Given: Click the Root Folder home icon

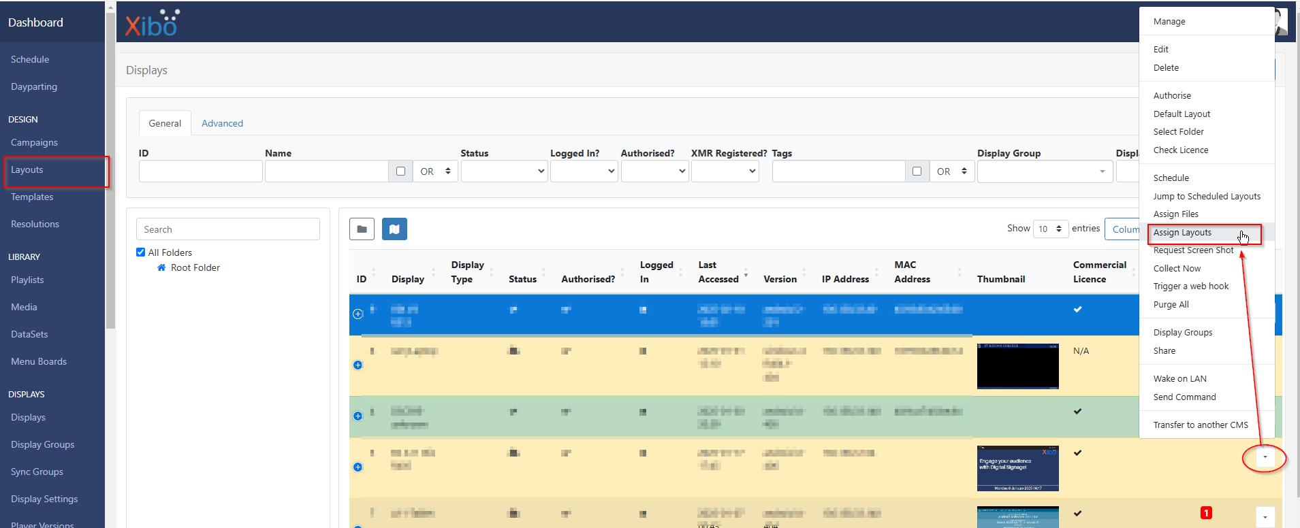Looking at the screenshot, I should [x=161, y=267].
